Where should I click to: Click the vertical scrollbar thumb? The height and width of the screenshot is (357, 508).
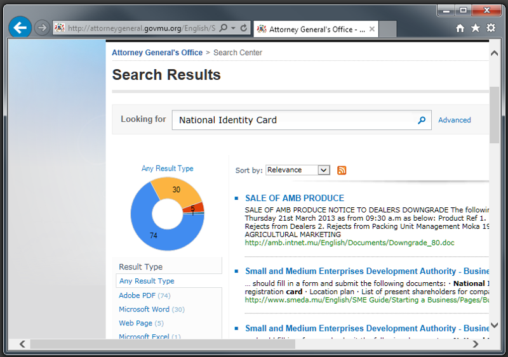point(494,115)
